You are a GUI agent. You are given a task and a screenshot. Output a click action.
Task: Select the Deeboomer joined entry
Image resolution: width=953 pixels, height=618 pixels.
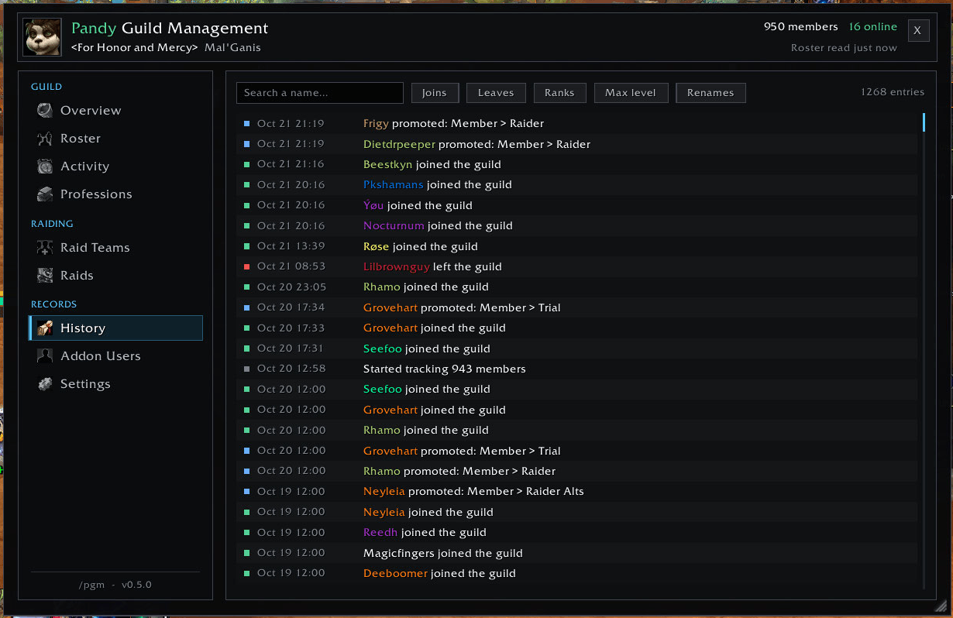click(x=577, y=573)
